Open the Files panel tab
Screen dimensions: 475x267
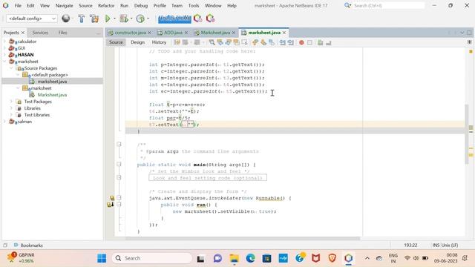pyautogui.click(x=62, y=33)
